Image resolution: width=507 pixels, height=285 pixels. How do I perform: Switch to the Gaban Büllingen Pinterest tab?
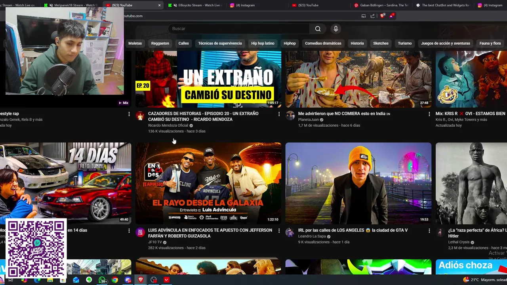click(x=380, y=5)
